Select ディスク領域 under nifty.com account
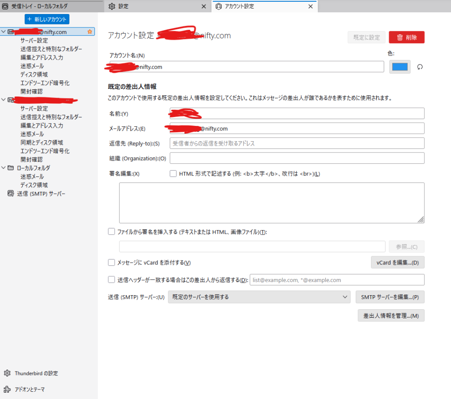The width and height of the screenshot is (451, 399). [34, 74]
